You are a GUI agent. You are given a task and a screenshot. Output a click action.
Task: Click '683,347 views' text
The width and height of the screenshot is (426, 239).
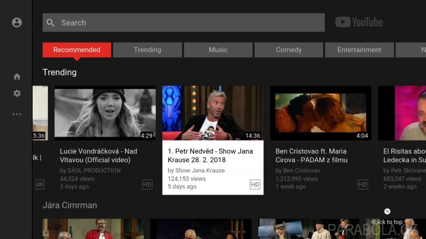(x=402, y=179)
